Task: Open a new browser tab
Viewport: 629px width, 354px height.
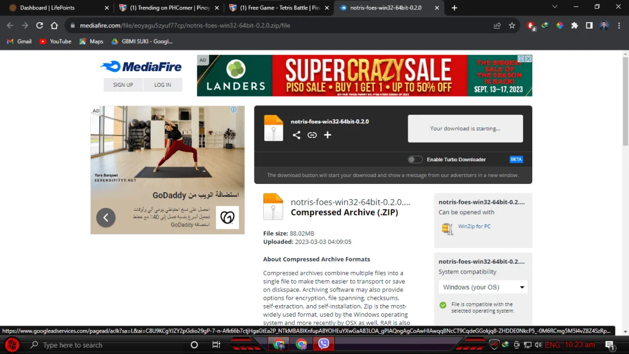Action: point(454,8)
